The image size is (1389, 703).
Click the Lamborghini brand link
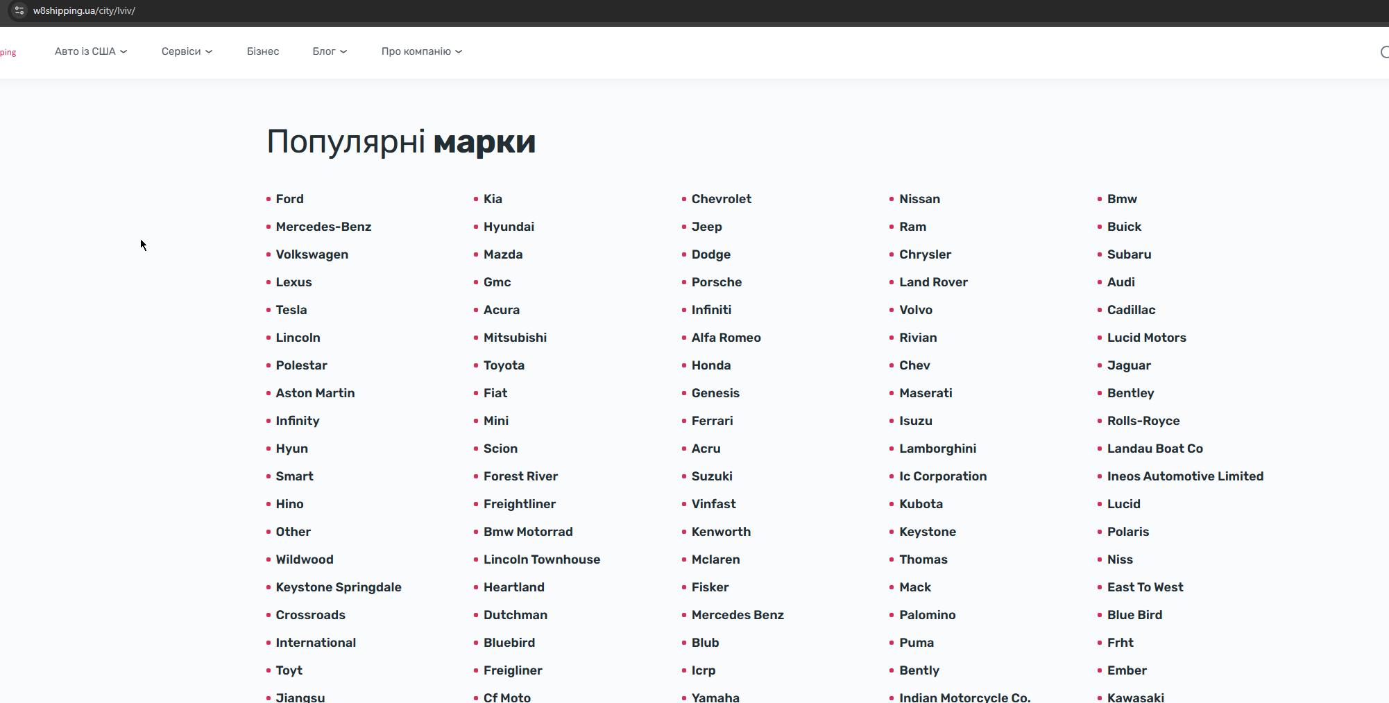(938, 449)
